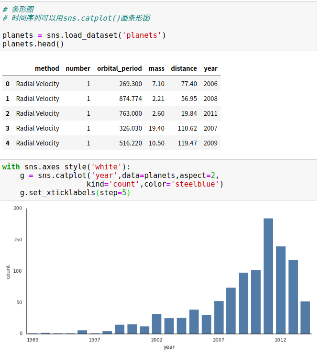Click mass value 7.10

click(x=158, y=84)
